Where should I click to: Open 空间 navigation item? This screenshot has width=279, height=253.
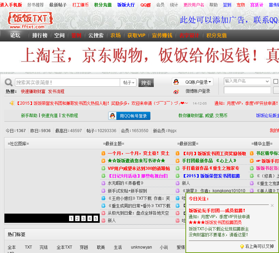pos(59,35)
